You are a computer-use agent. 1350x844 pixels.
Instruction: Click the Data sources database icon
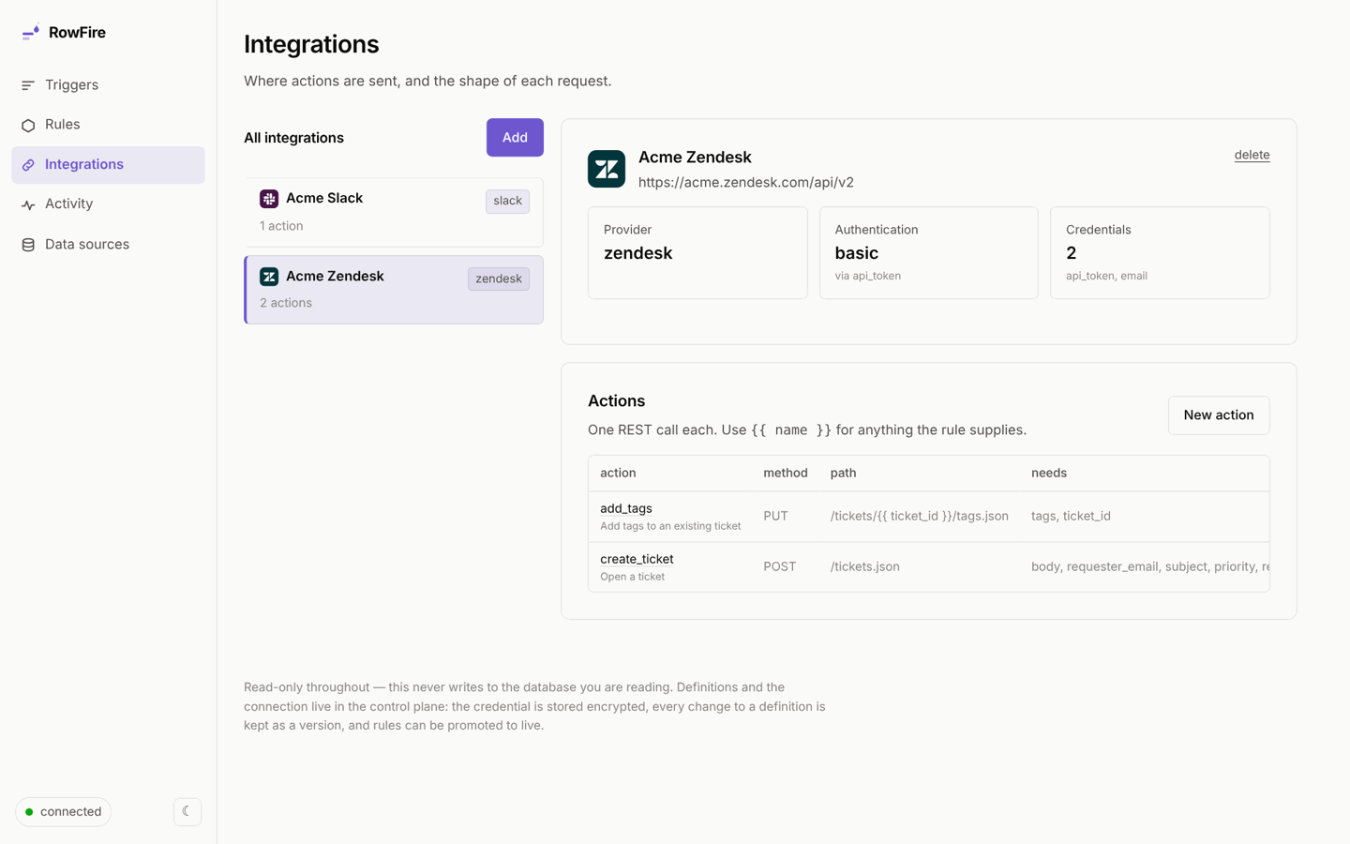[28, 245]
